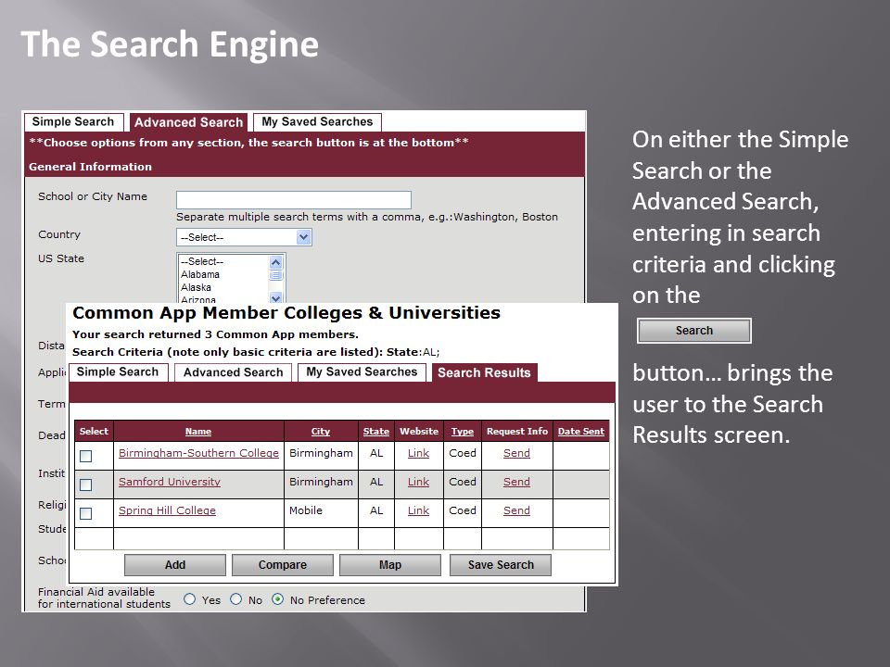Open My Saved Searches tab in the top form

tap(317, 122)
